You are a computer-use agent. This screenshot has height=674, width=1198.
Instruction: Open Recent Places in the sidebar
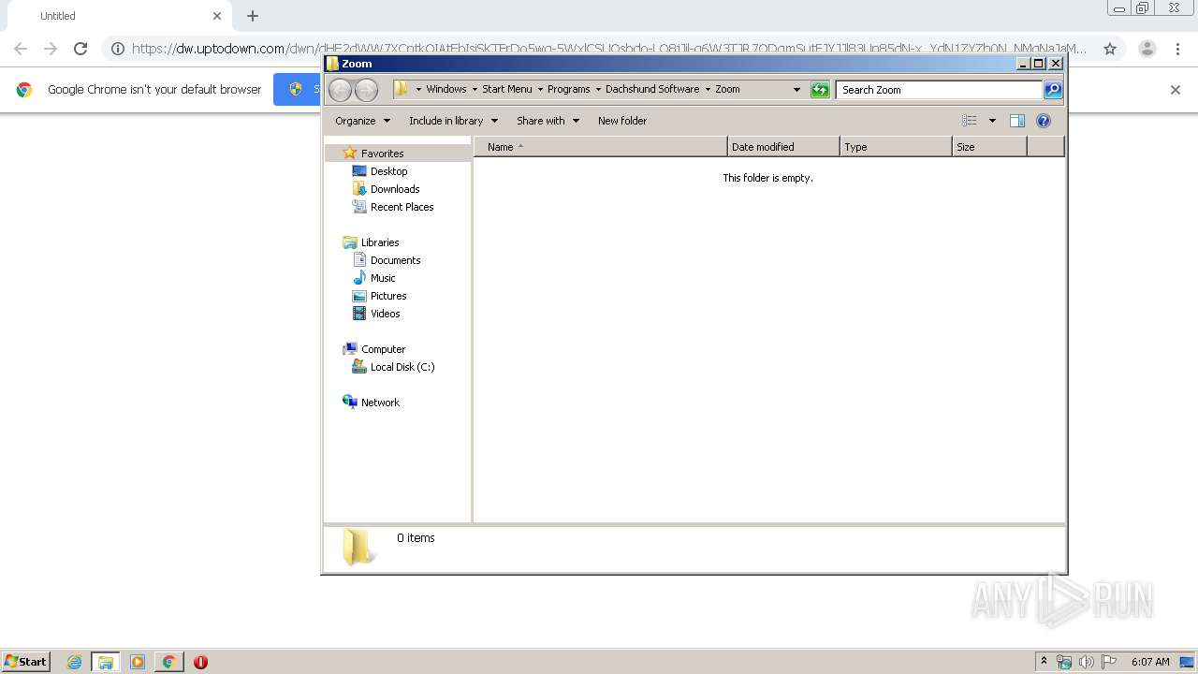(x=402, y=207)
